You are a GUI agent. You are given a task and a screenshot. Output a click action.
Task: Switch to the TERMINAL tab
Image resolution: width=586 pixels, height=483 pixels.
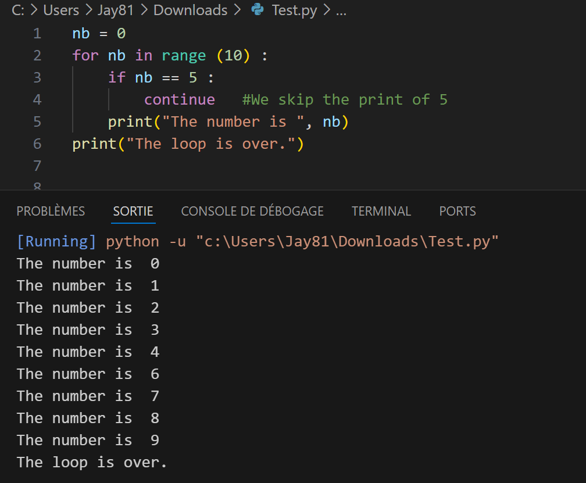coord(381,212)
